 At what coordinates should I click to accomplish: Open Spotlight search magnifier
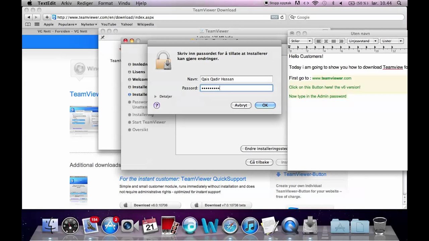click(x=399, y=3)
